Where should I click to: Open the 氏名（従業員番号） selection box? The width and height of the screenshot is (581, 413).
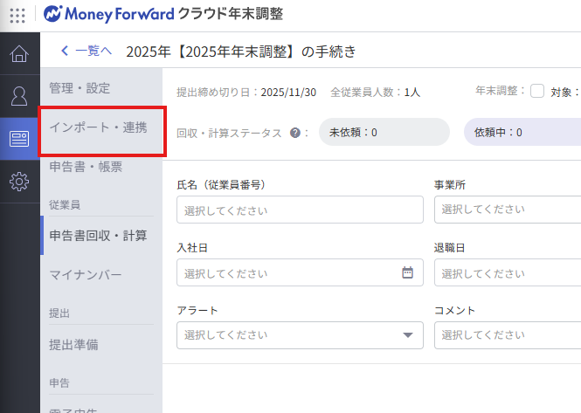tap(300, 210)
